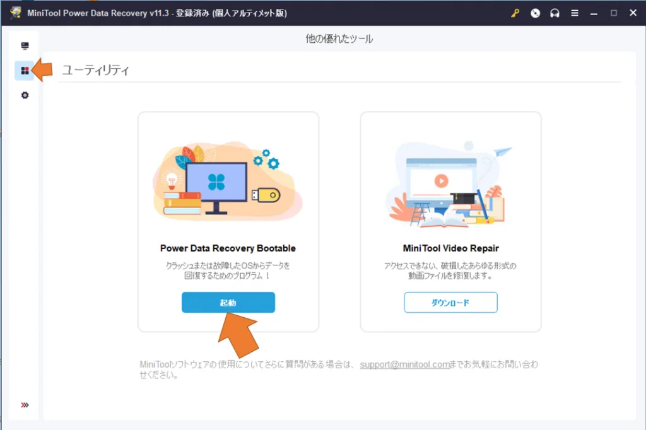Click the key registration icon in title bar
Screen dimensions: 646x430
(516, 13)
